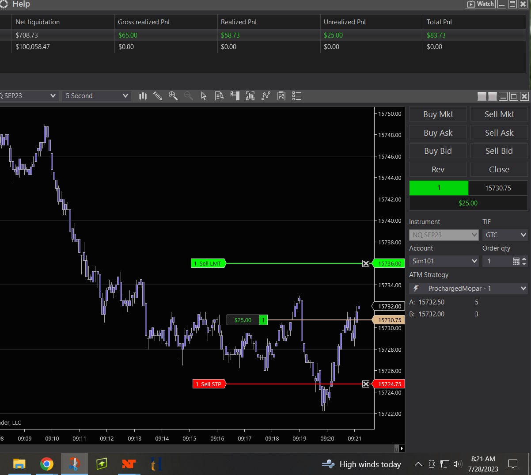Open the Indicators icon in chart toolbar
531x475 pixels.
(250, 96)
